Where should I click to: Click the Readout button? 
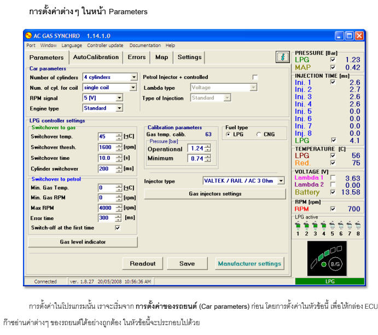pyautogui.click(x=142, y=264)
